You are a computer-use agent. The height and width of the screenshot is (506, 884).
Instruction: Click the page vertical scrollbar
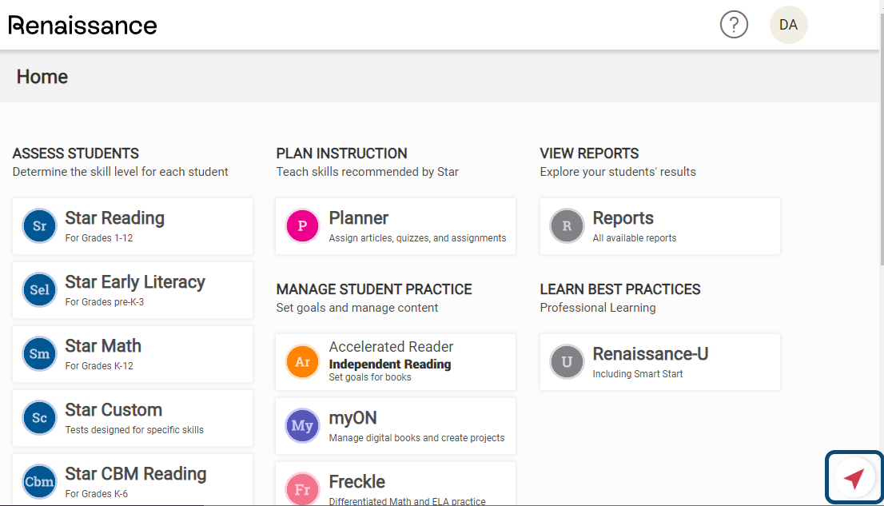pyautogui.click(x=881, y=135)
